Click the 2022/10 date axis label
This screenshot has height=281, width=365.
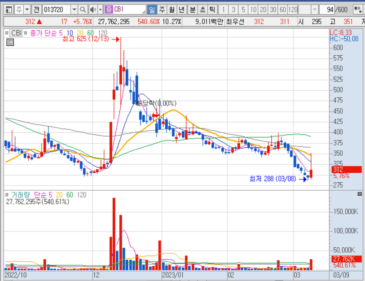(x=16, y=275)
